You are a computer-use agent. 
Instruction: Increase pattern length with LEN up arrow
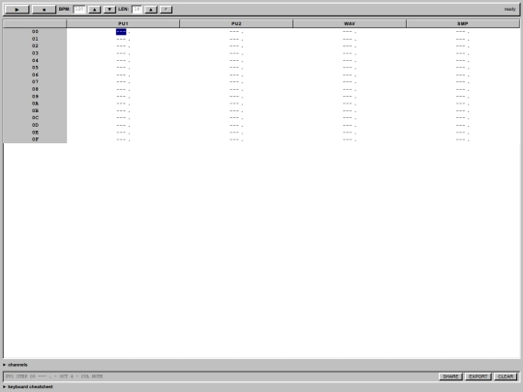(151, 10)
